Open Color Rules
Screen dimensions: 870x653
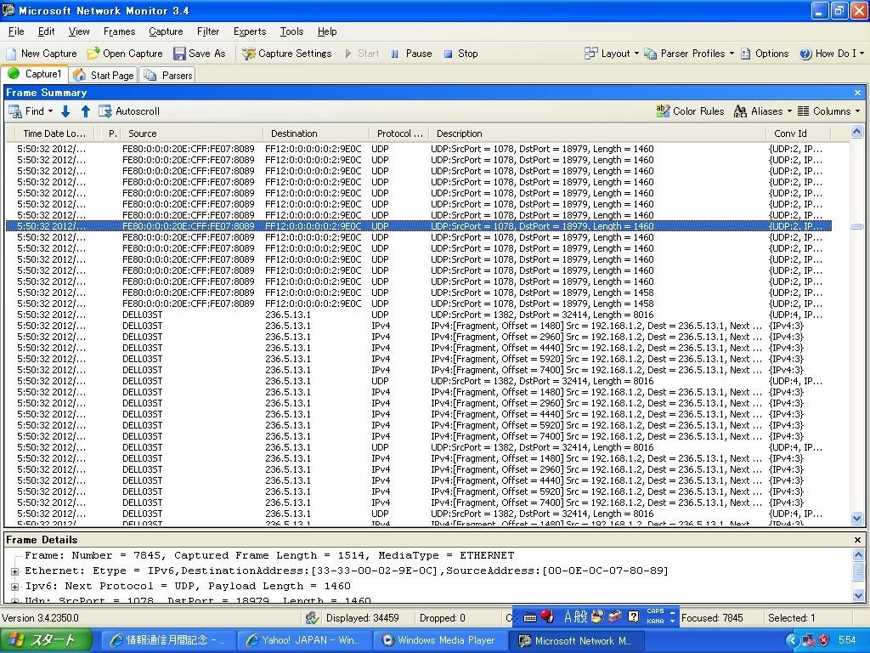coord(690,111)
